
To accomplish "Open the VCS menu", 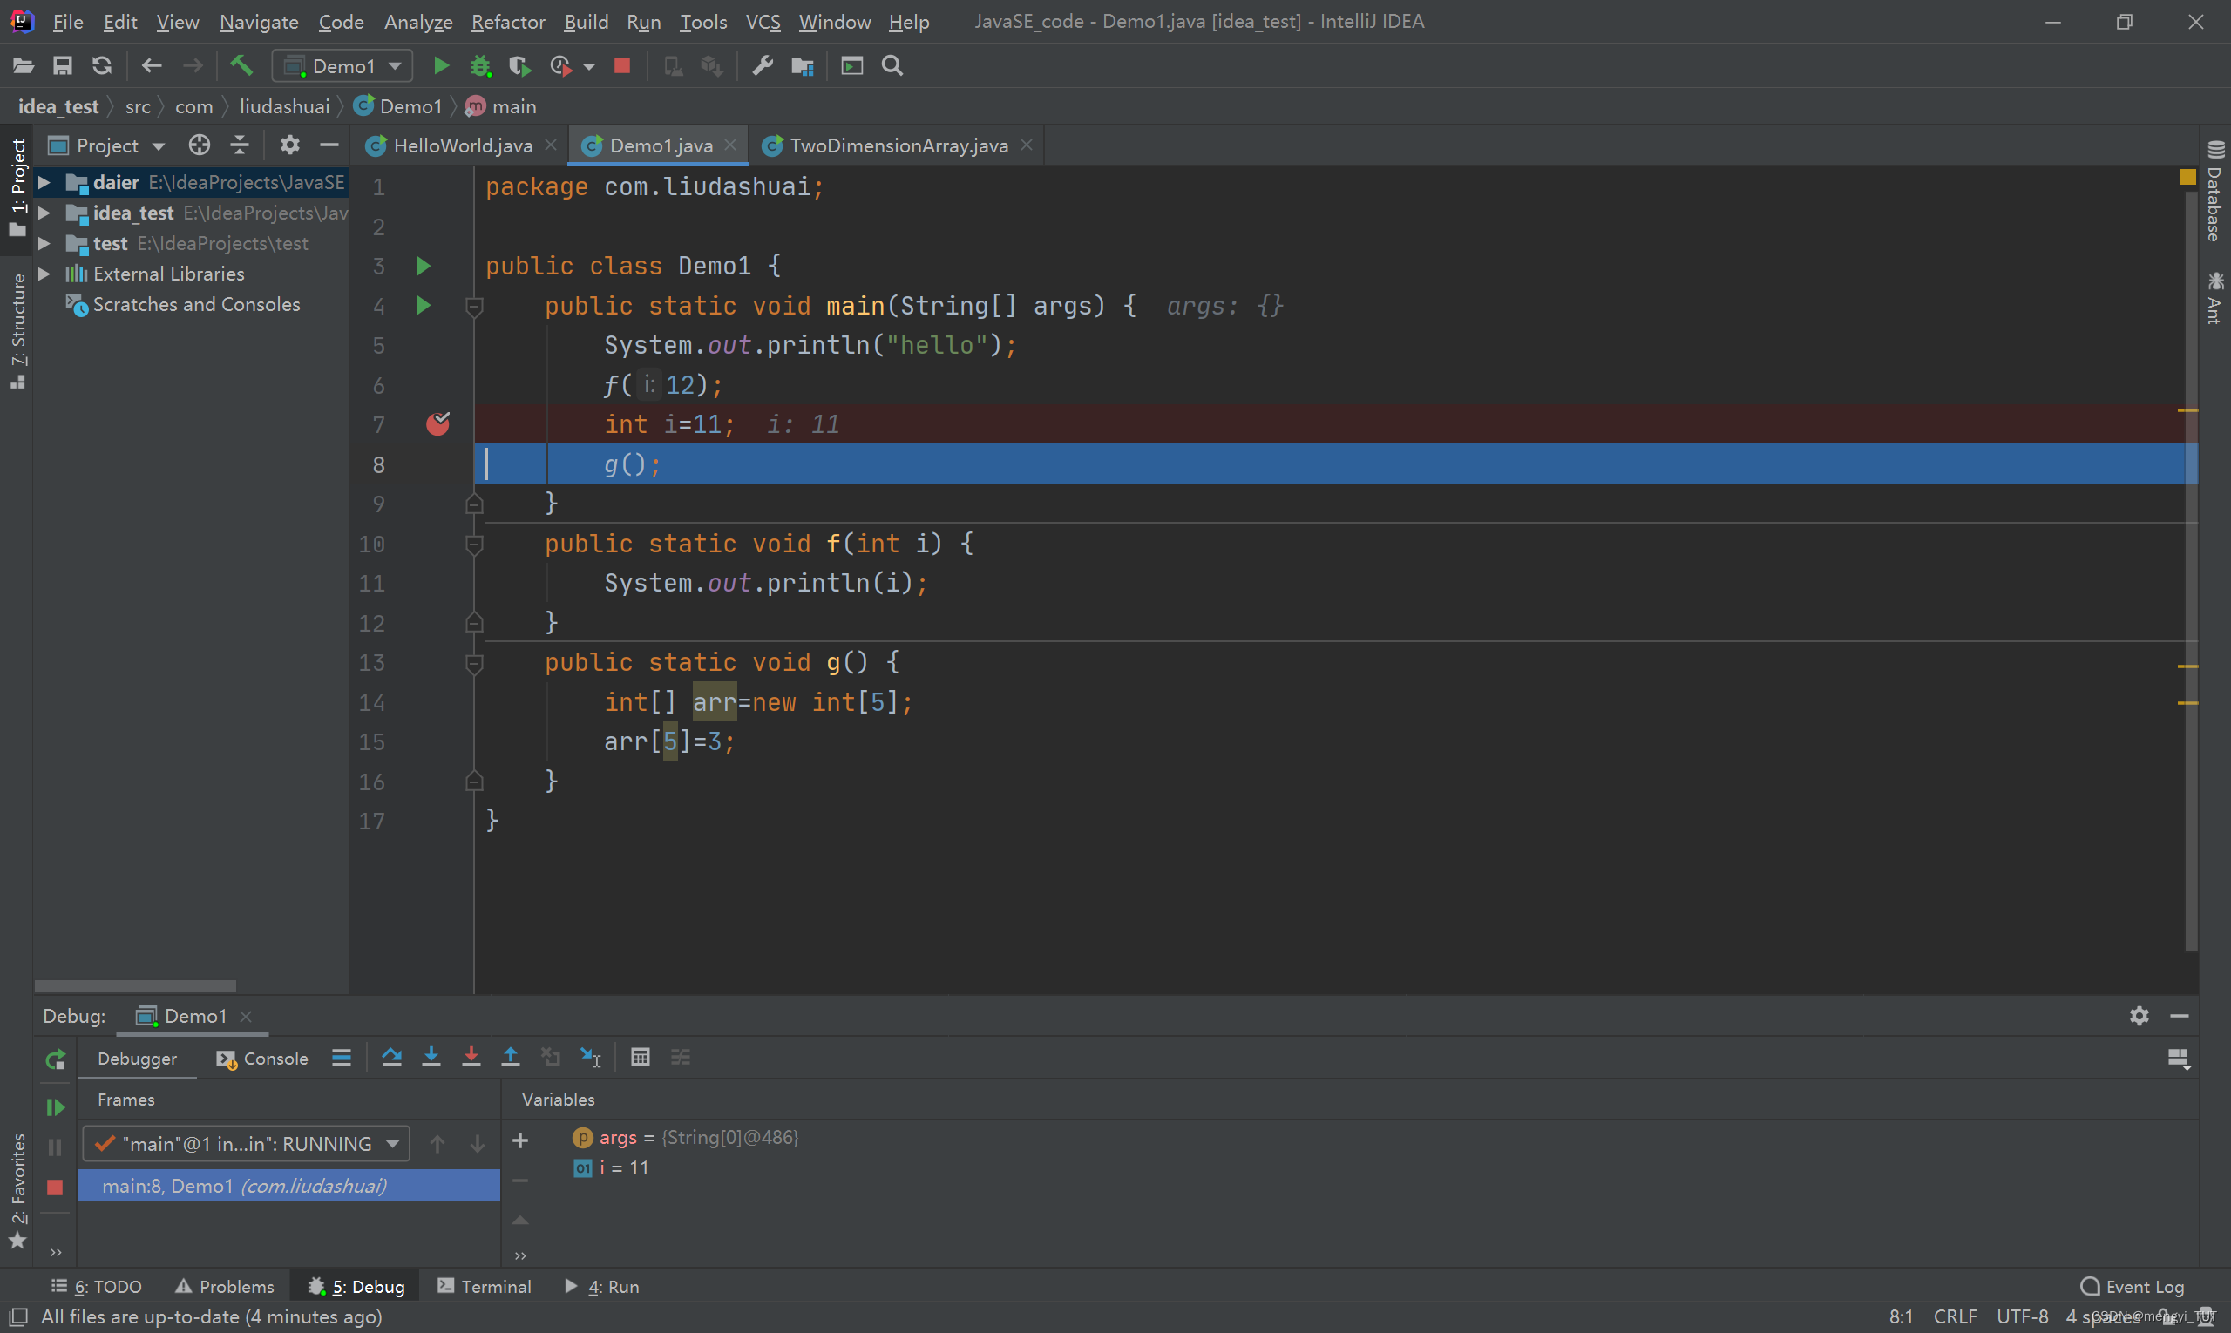I will 763,22.
